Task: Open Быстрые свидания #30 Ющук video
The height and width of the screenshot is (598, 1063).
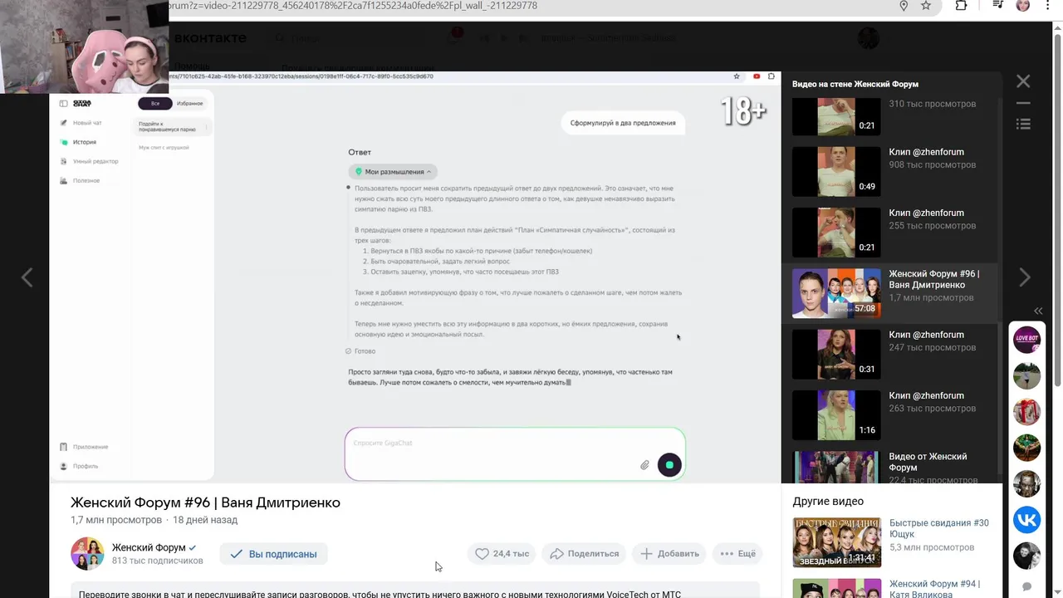Action: tap(893, 542)
